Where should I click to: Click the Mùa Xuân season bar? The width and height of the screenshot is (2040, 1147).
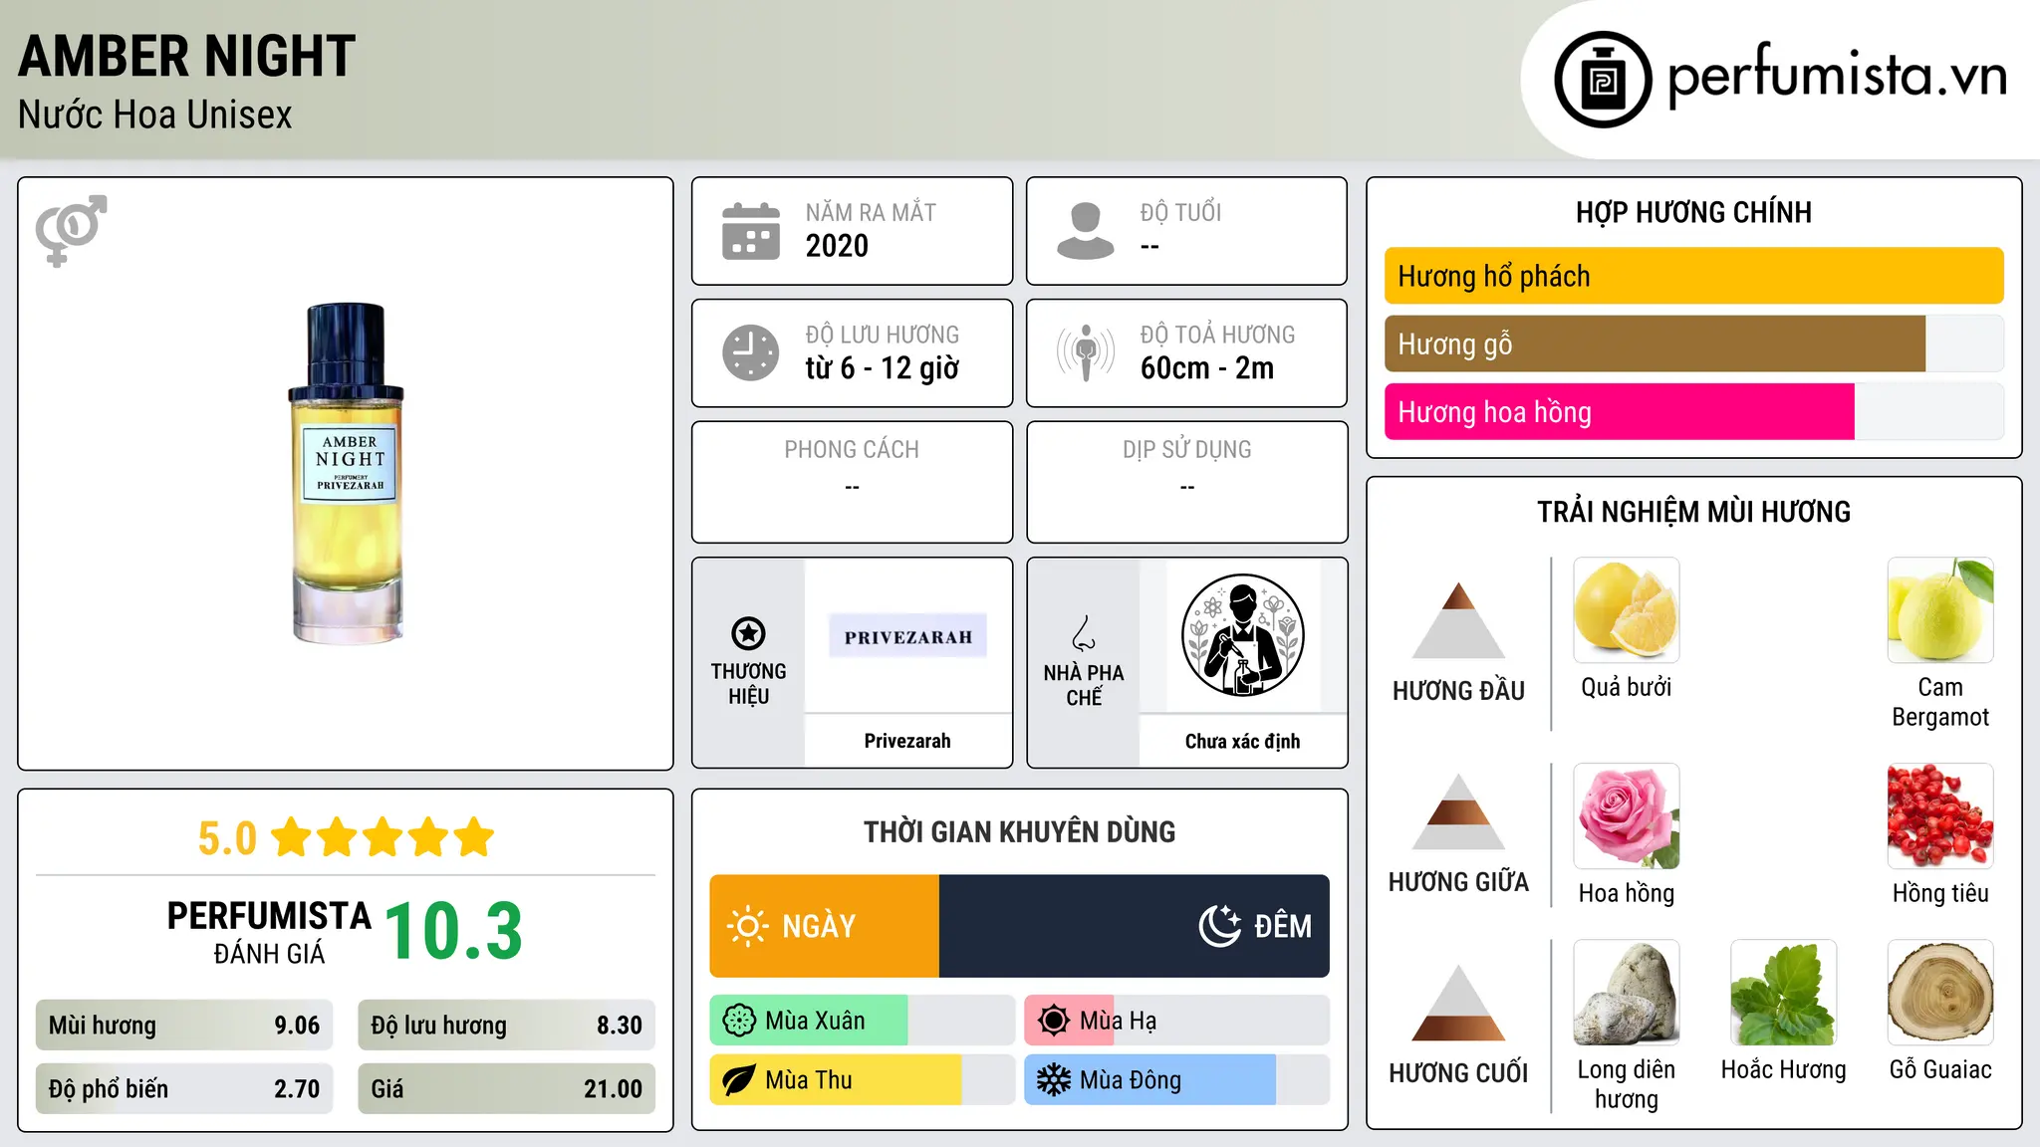click(x=863, y=1021)
